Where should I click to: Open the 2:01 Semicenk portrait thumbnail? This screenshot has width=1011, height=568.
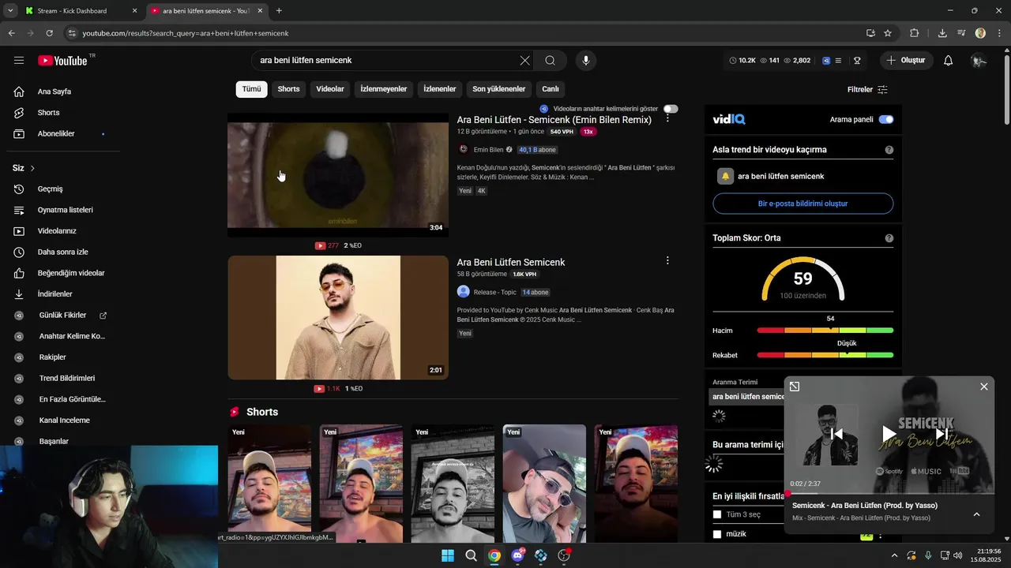[x=338, y=317]
